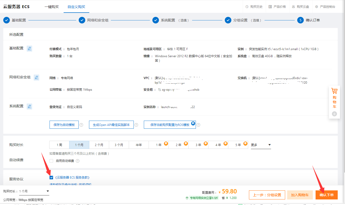
Task: Select the 2年 duration option
Action: click(179, 145)
